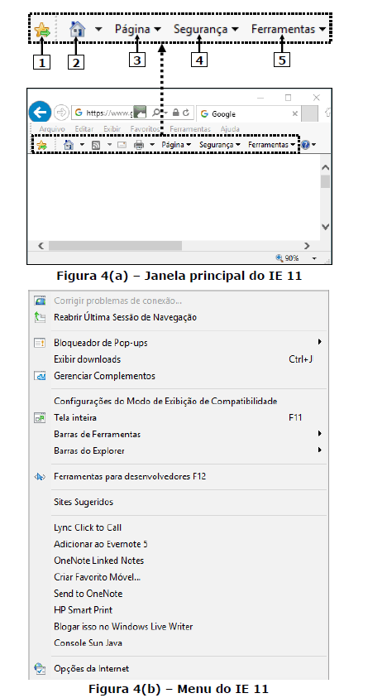Click the refresh icon in address bar
Screen dimensions: 387x698
click(186, 113)
